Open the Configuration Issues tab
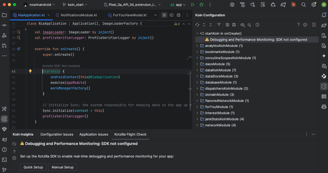 point(57,134)
